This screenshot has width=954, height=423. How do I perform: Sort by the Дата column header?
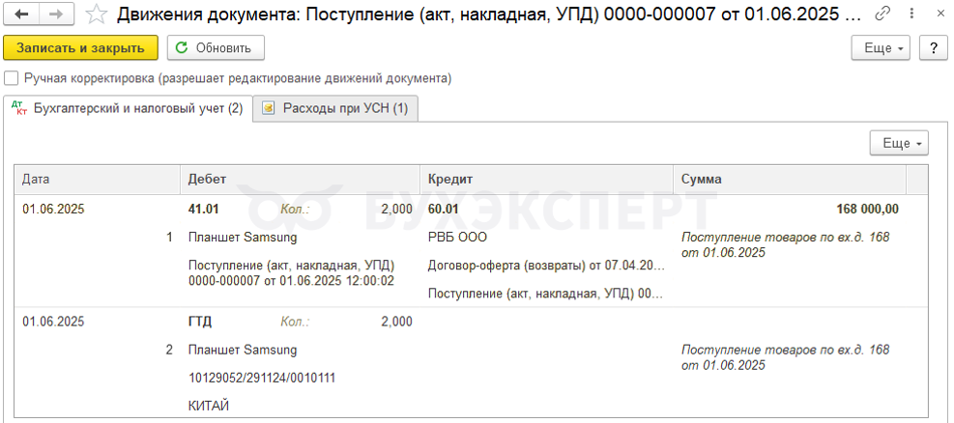[x=98, y=180]
